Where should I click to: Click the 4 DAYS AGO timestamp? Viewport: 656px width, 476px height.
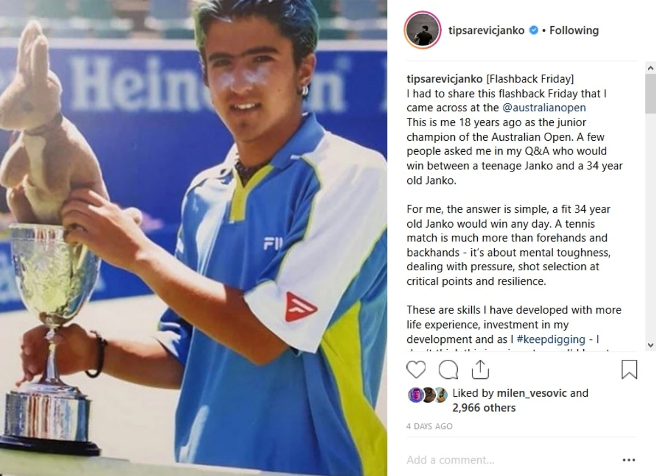click(430, 426)
